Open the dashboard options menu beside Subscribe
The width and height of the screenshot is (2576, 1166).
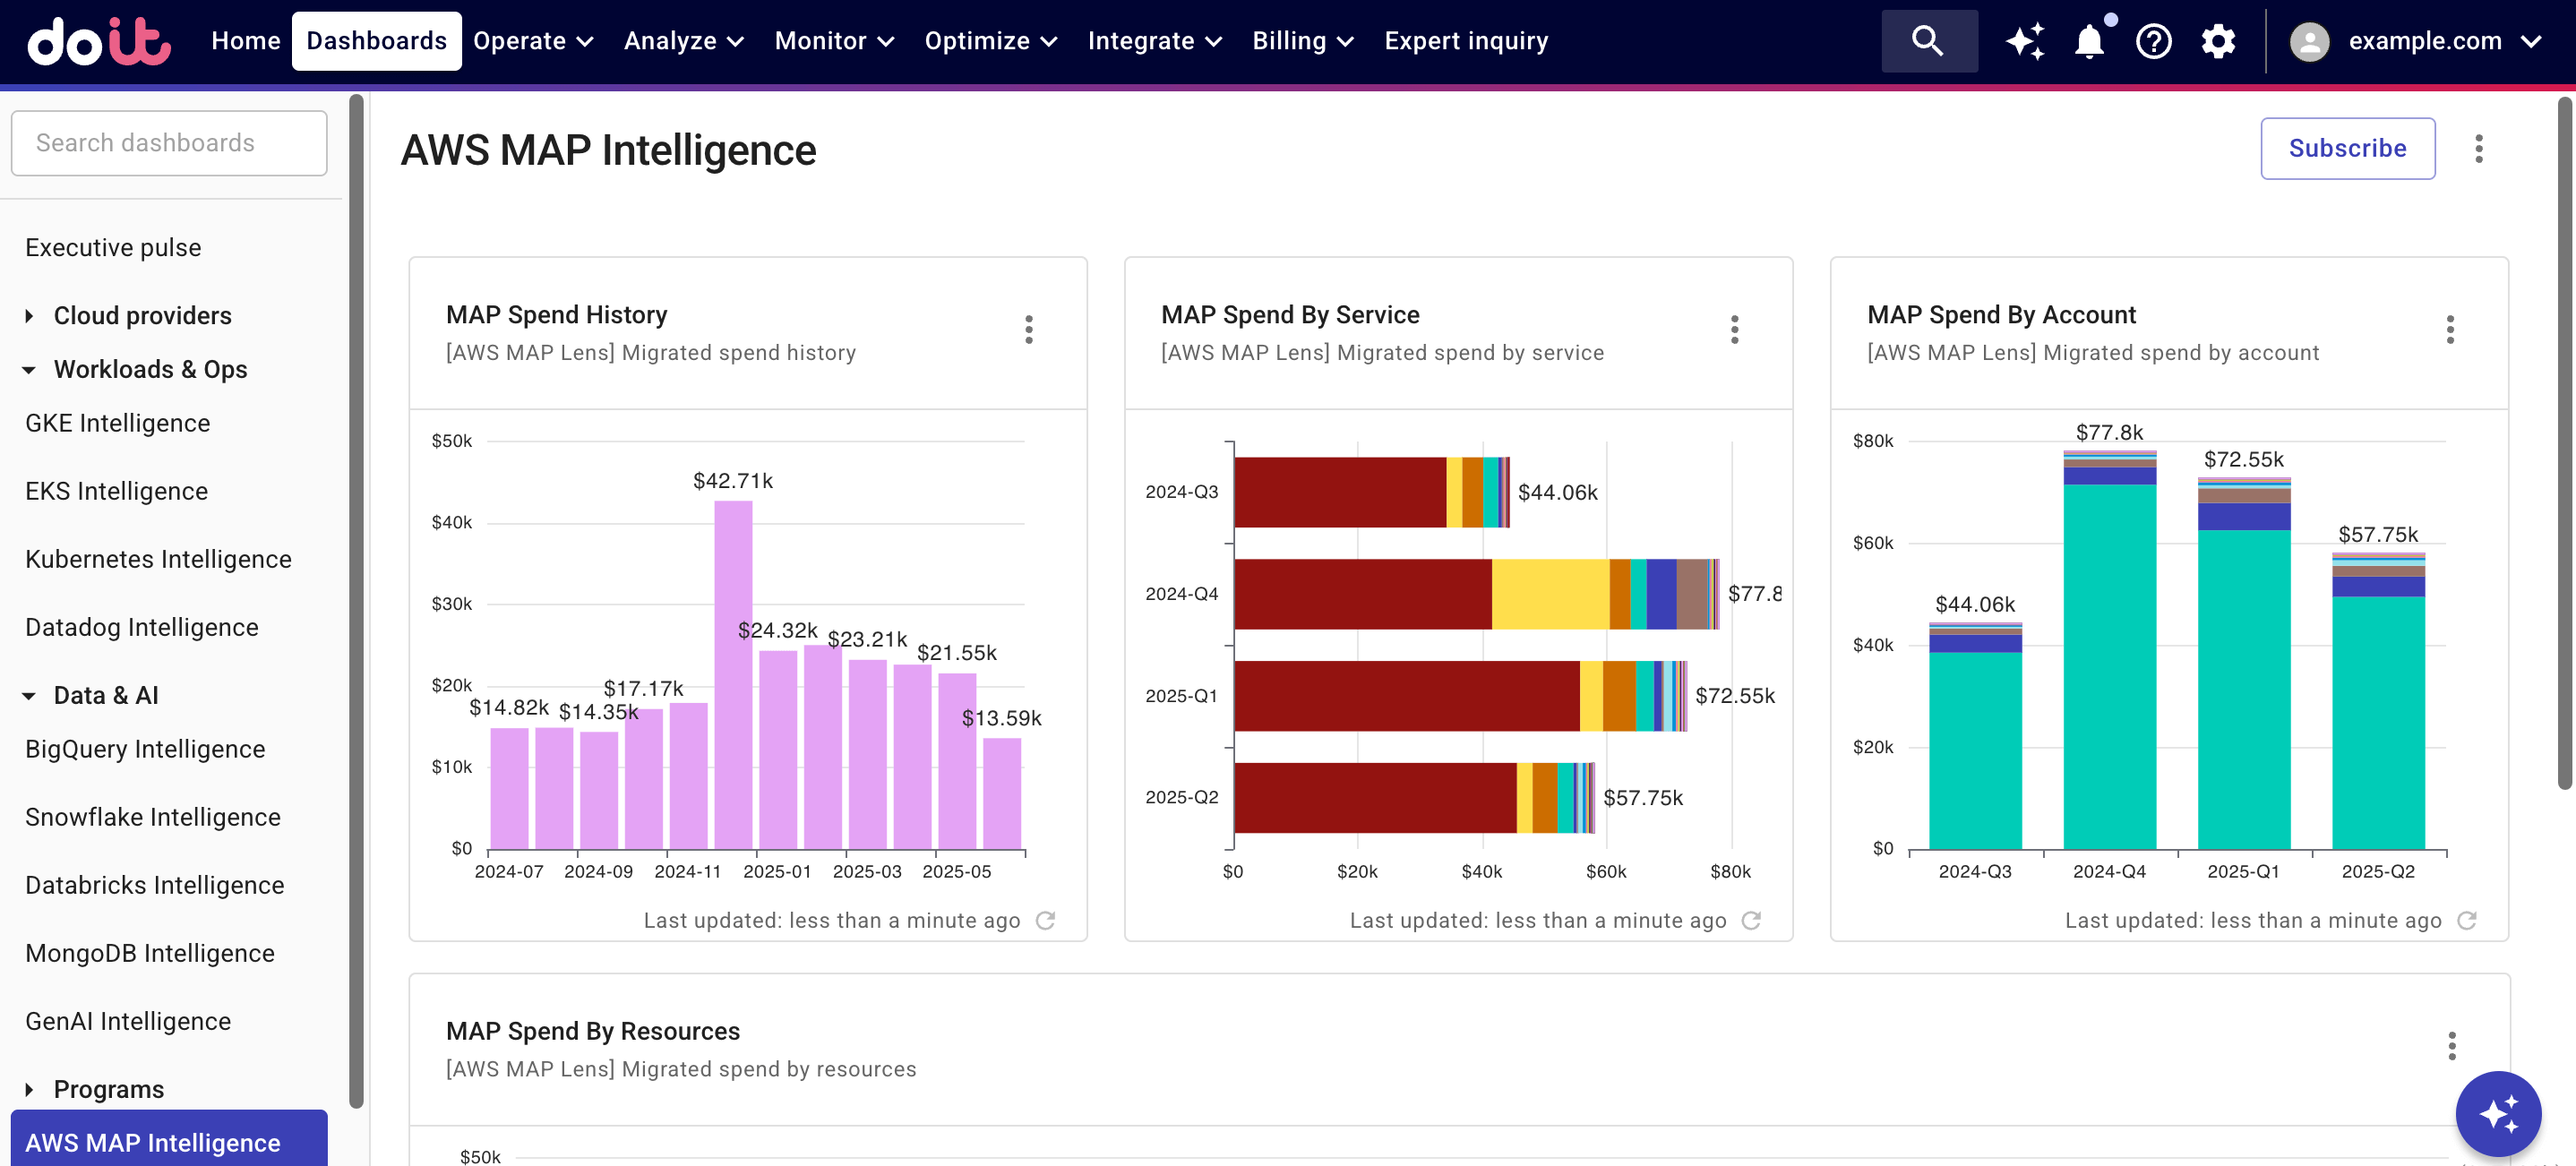pos(2480,148)
